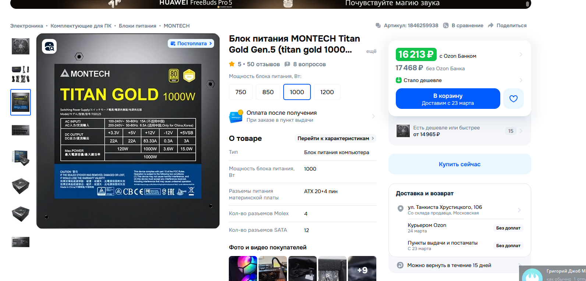Click the delivery location pin icon
This screenshot has width=586, height=281.
(x=401, y=209)
